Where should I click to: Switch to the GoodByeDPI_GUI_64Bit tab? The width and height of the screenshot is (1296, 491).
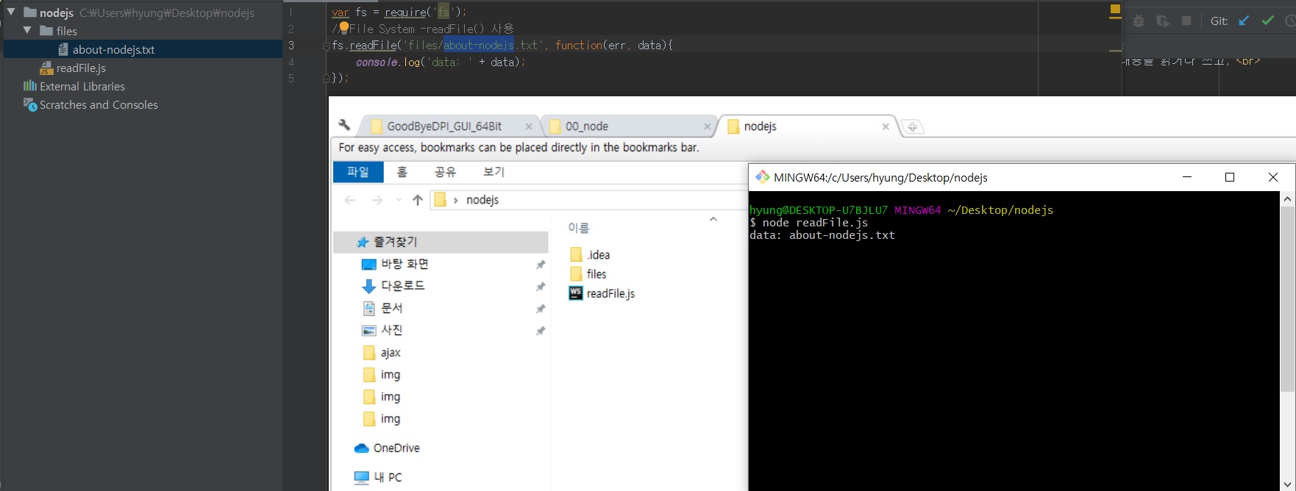point(444,126)
